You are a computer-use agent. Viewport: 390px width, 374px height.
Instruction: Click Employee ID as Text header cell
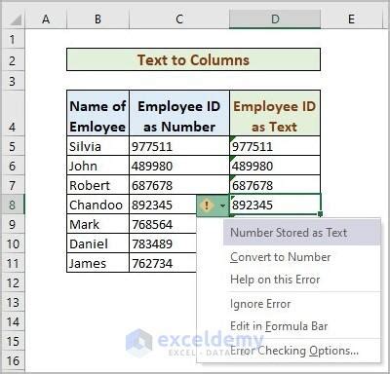(275, 113)
